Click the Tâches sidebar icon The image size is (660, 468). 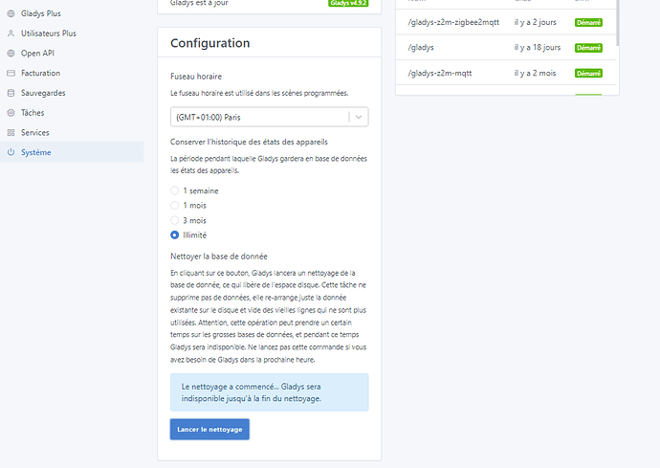coord(11,113)
